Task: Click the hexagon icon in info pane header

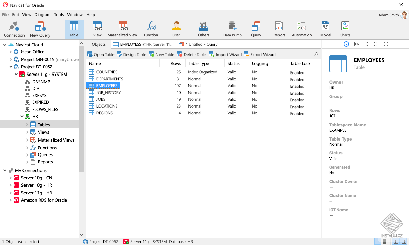Action: click(x=386, y=44)
